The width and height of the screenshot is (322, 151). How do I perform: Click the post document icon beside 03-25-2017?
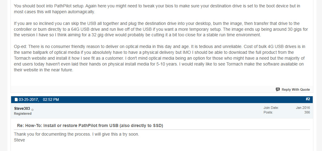click(16, 100)
